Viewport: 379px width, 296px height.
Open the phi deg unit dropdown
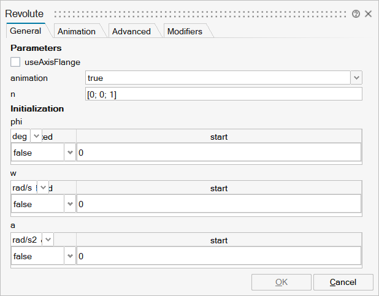pyautogui.click(x=36, y=137)
